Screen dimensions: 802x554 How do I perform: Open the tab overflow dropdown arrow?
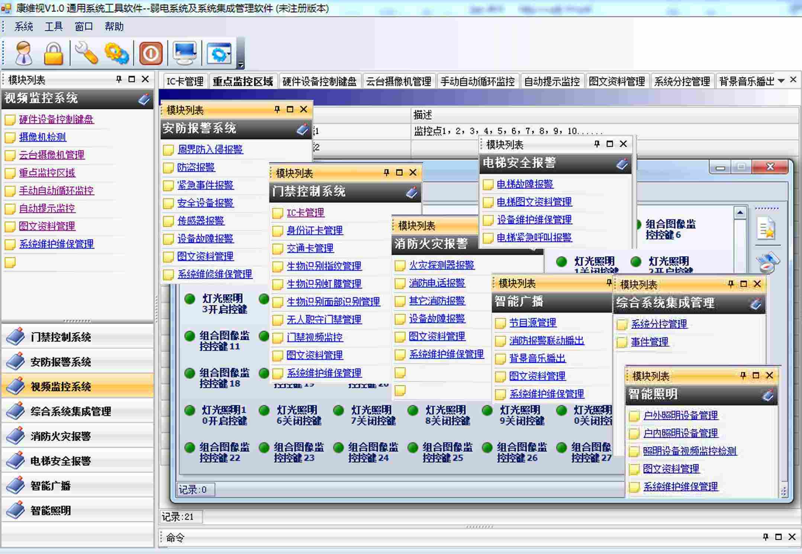pyautogui.click(x=781, y=81)
